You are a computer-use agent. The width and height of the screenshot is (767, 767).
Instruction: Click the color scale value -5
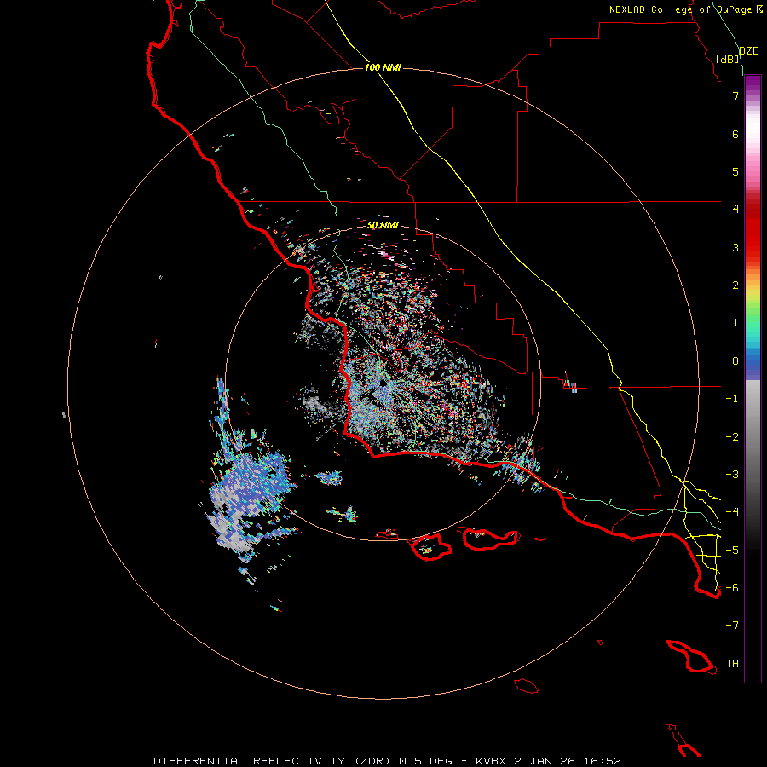[732, 551]
